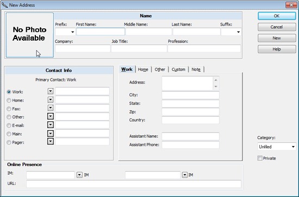Click the Last Name field

(197, 31)
